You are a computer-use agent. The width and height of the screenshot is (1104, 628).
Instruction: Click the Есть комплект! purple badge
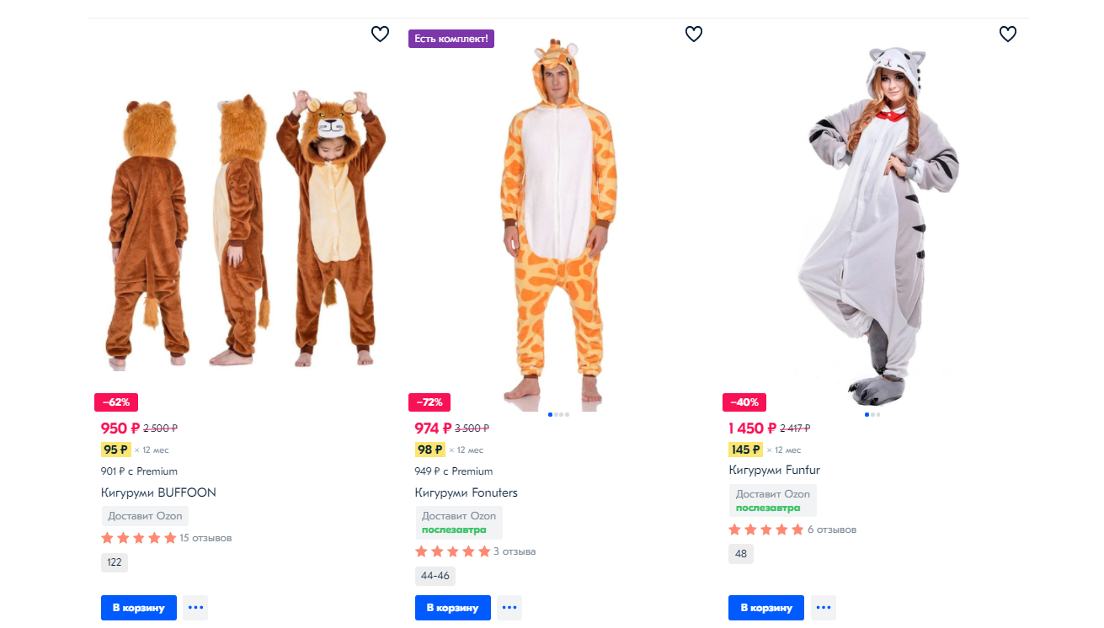(451, 39)
